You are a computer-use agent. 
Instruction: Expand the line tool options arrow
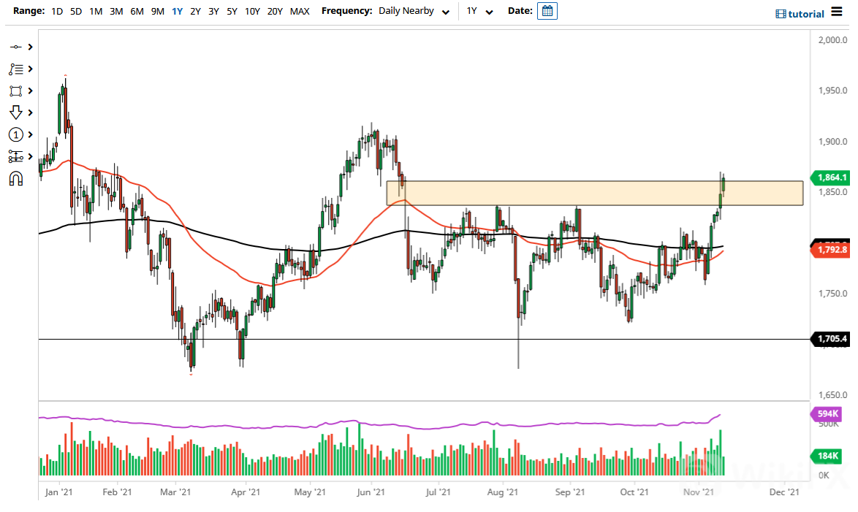30,47
